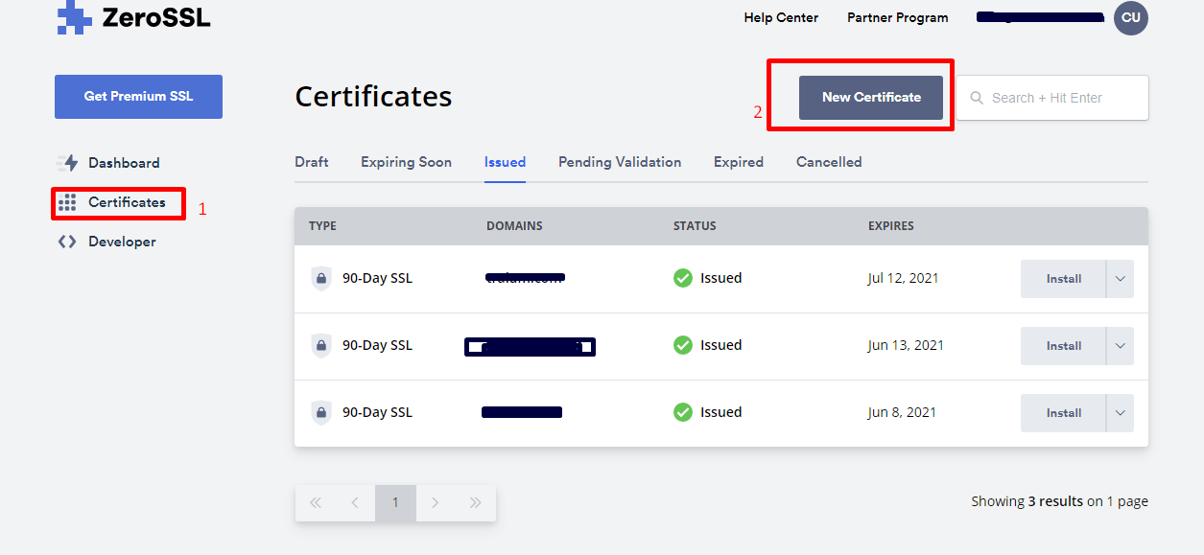Install the certificate expiring Jun 13, 2021
Image resolution: width=1204 pixels, height=555 pixels.
coord(1063,346)
